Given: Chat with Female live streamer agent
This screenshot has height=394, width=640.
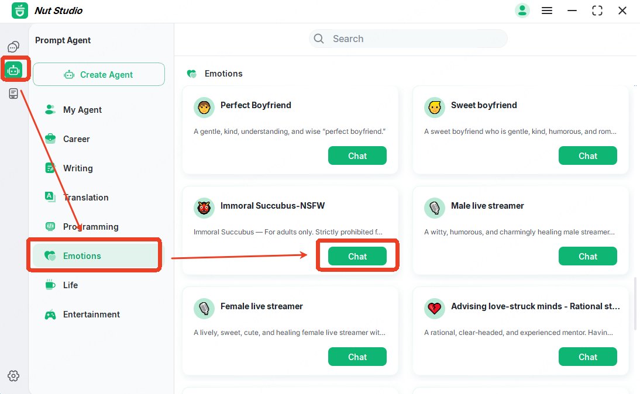Looking at the screenshot, I should tap(357, 357).
